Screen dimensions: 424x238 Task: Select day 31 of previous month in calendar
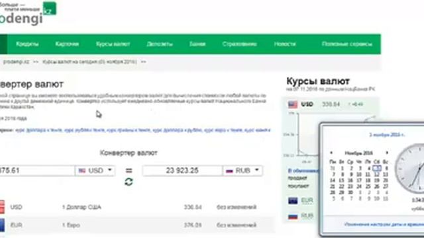click(x=333, y=168)
